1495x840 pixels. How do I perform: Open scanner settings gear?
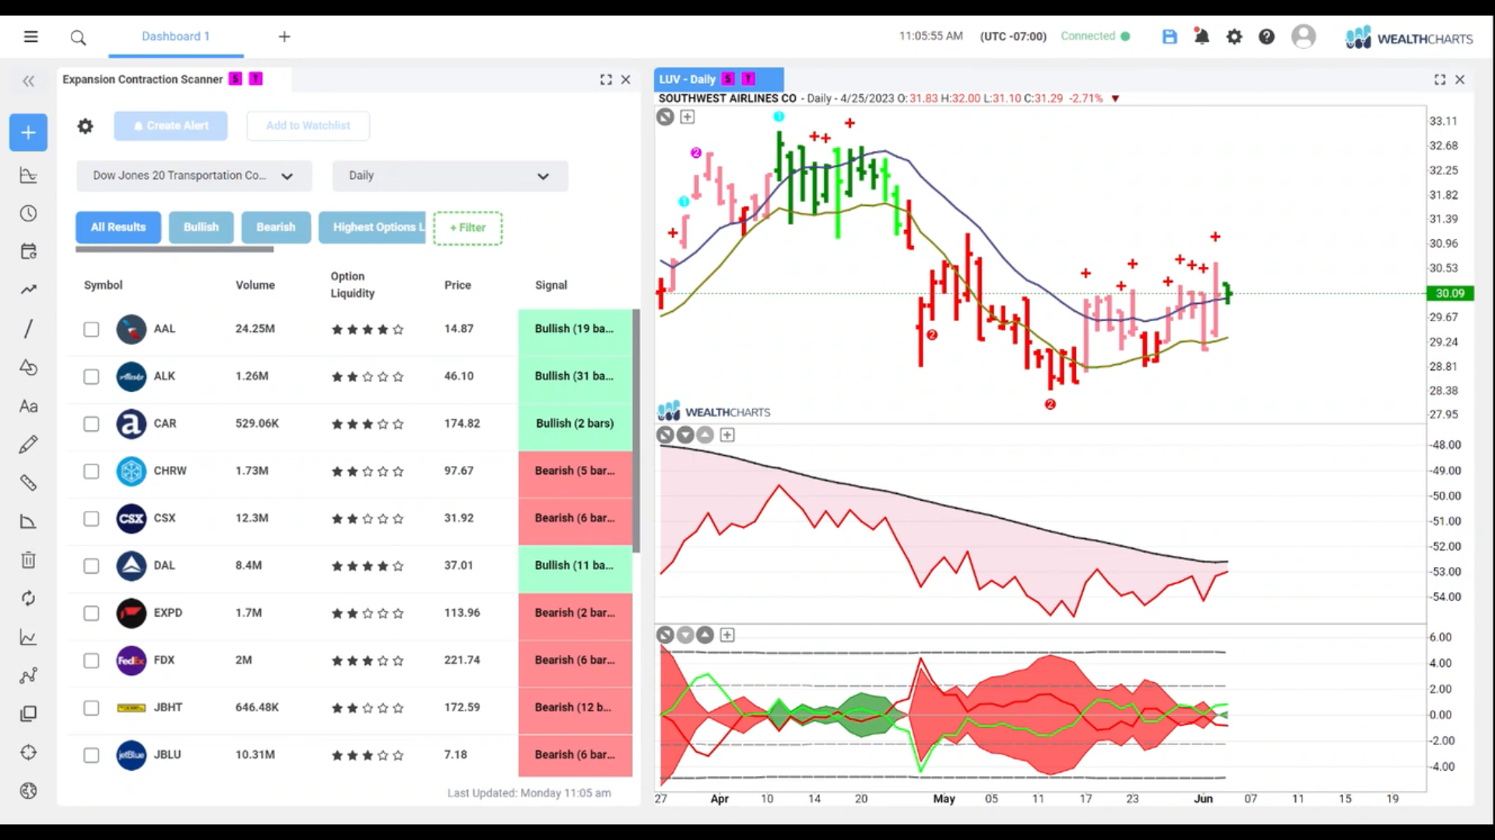[85, 126]
